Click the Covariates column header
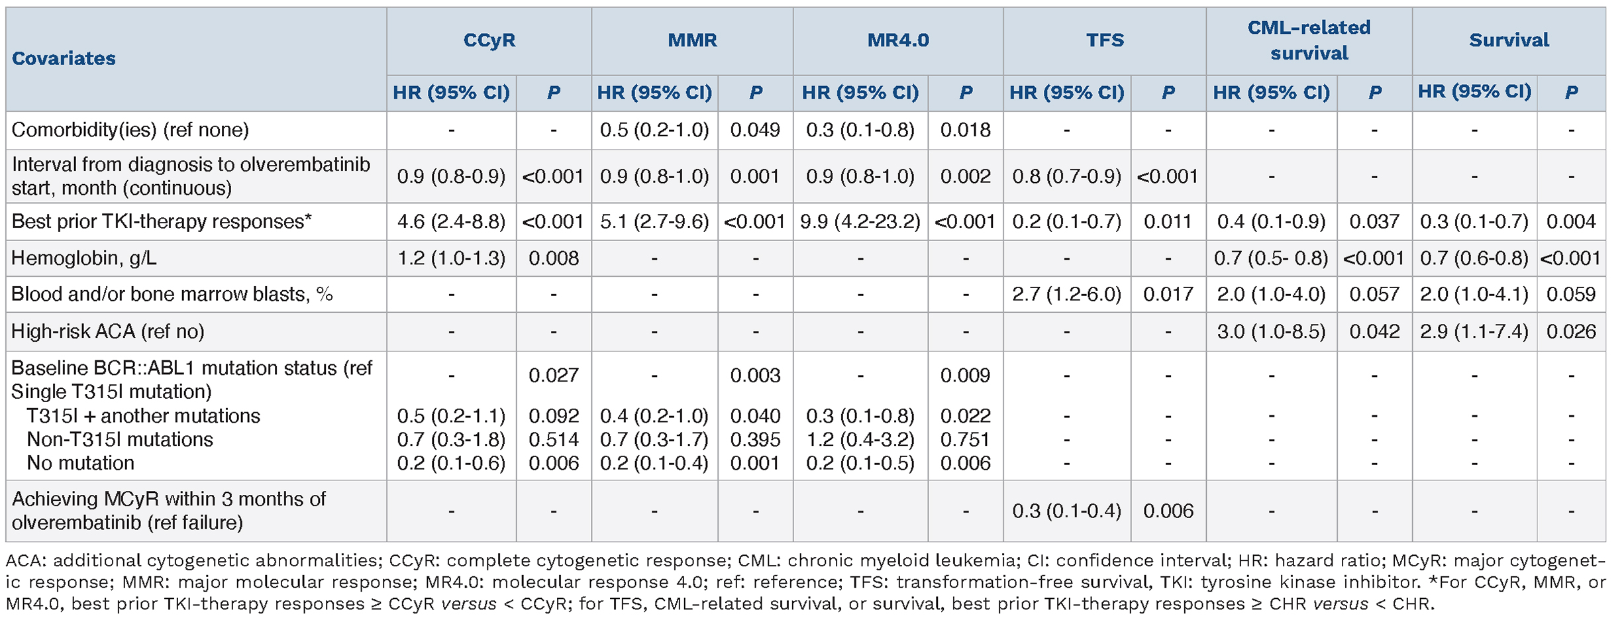Viewport: 1624px width, 624px height. click(x=64, y=58)
